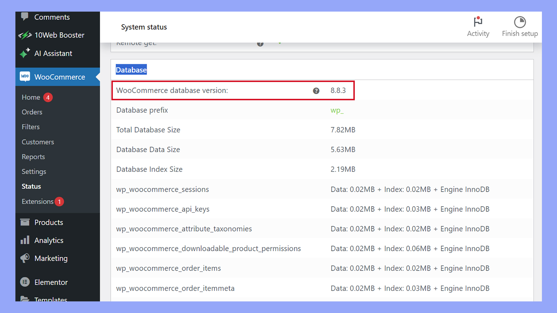Screen dimensions: 557x313
Task: Open WooCommerce Settings
Action: [x=34, y=172]
